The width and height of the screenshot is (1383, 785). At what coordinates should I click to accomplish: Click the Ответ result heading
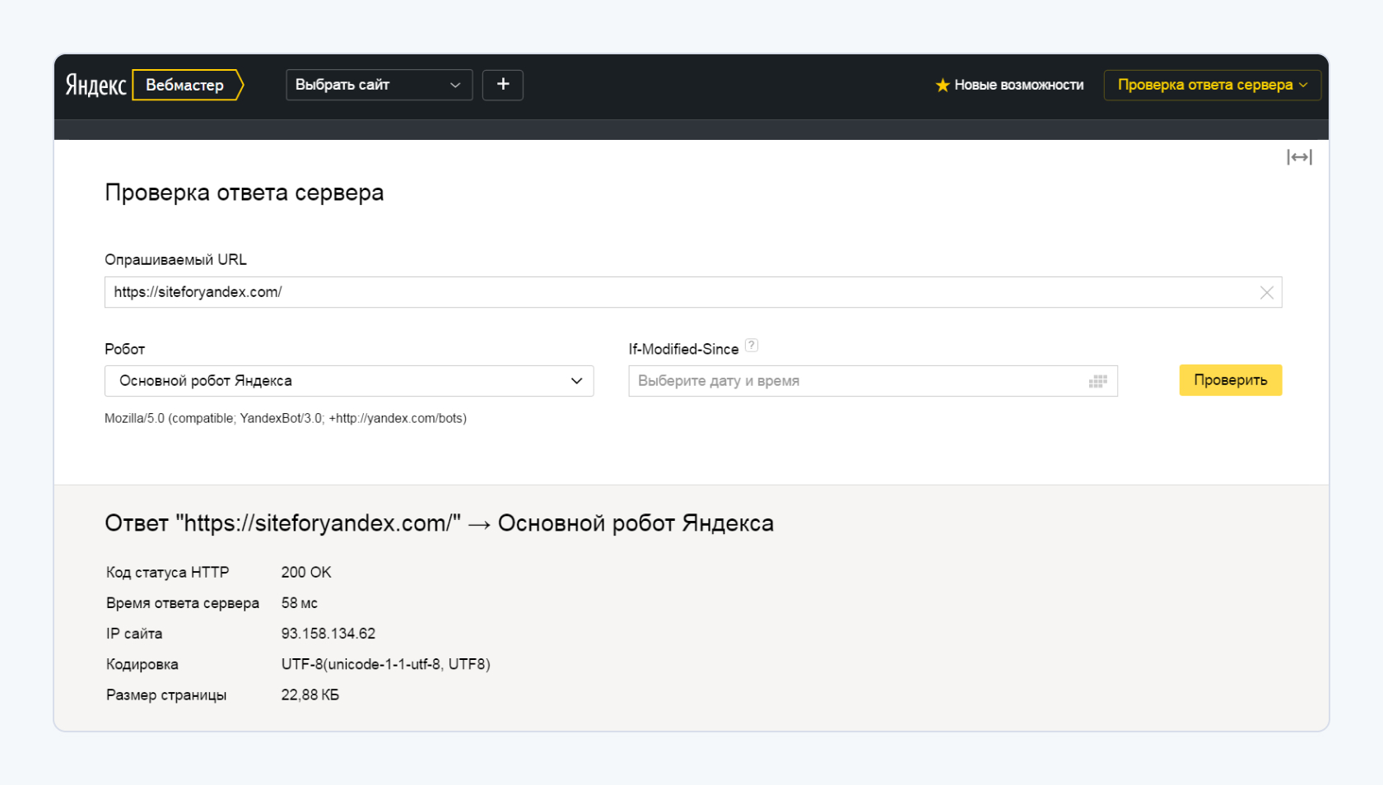[x=440, y=523]
